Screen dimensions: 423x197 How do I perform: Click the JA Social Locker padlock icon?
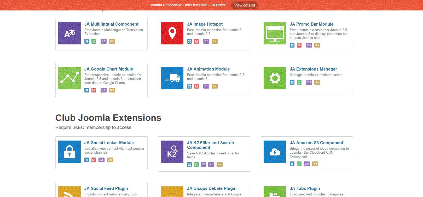click(x=69, y=152)
